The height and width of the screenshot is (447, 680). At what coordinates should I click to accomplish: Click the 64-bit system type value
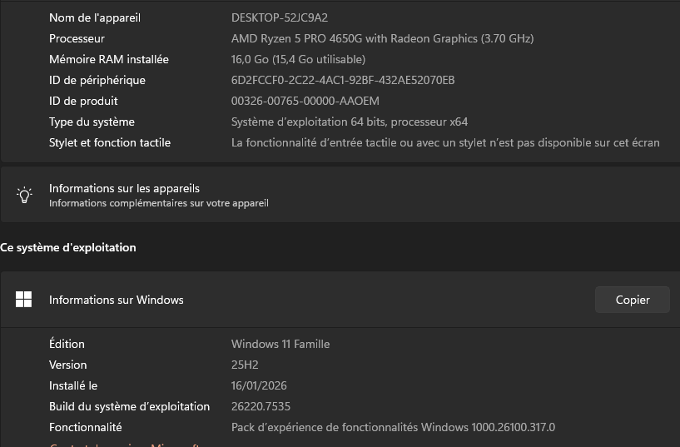click(349, 122)
